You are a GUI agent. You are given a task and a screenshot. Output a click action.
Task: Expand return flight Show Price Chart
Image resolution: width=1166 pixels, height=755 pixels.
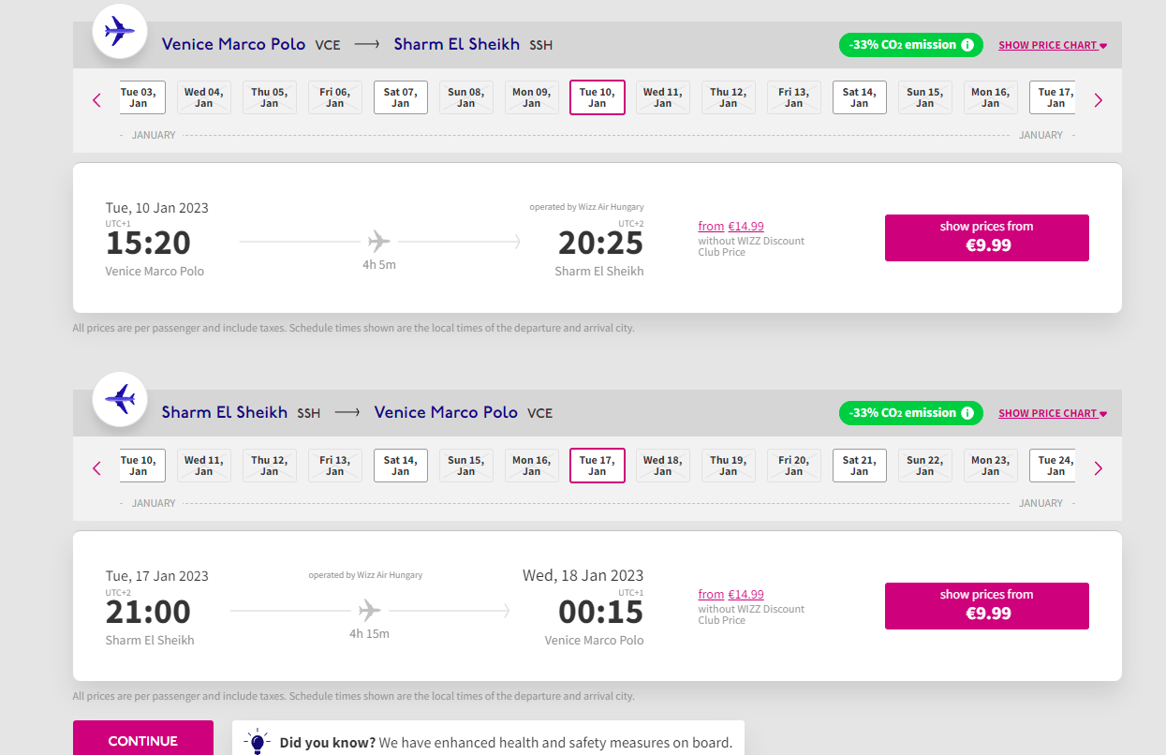1053,413
